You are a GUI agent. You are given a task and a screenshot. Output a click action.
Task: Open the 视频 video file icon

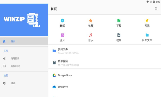pos(119,35)
